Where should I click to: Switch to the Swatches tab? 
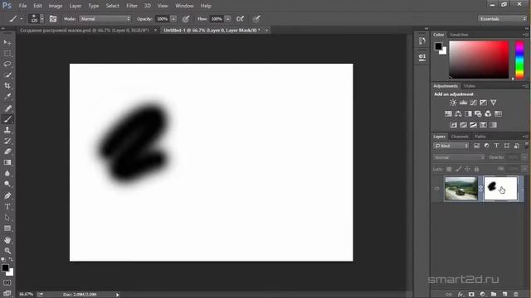tap(459, 35)
